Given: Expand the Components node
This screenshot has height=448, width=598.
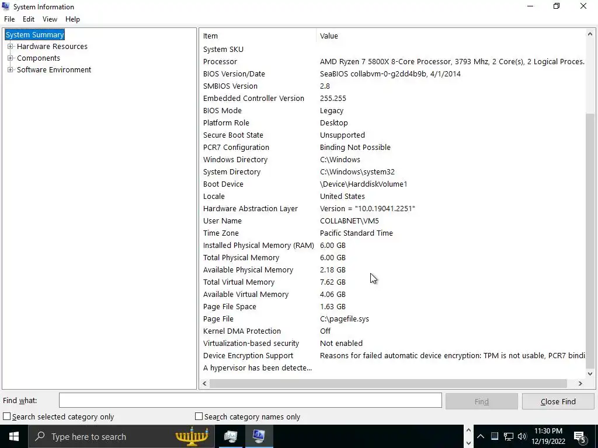Looking at the screenshot, I should 11,58.
